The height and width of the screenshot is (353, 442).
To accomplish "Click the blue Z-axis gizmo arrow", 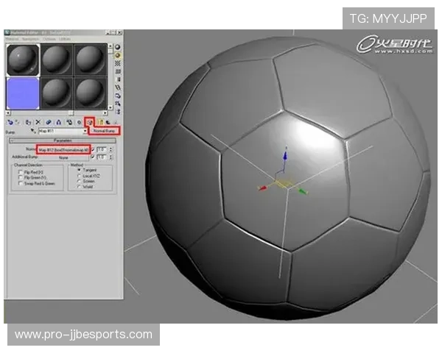I will coord(285,156).
